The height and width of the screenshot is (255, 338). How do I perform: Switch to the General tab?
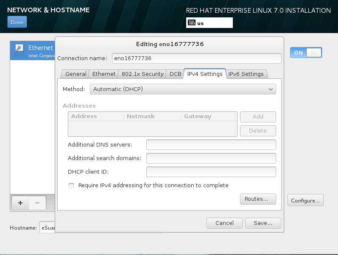coord(75,74)
